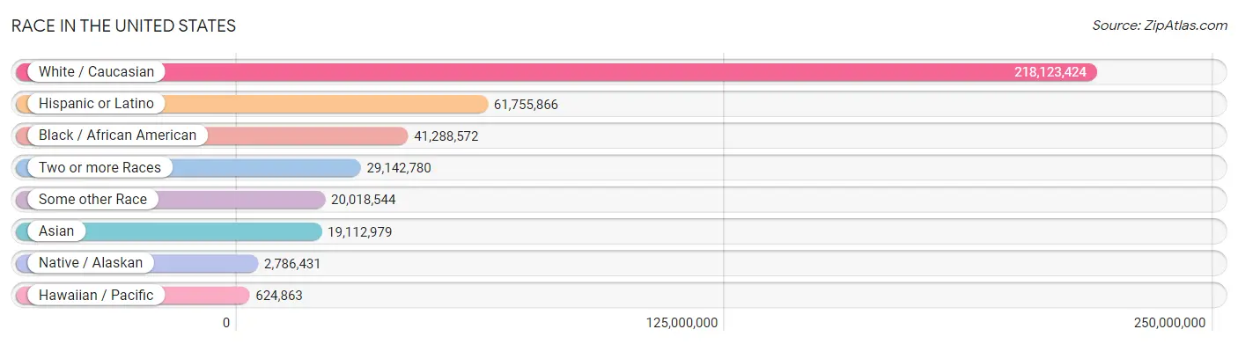Select the 20,018,544 value label
Image resolution: width=1238 pixels, height=344 pixels.
[x=364, y=200]
